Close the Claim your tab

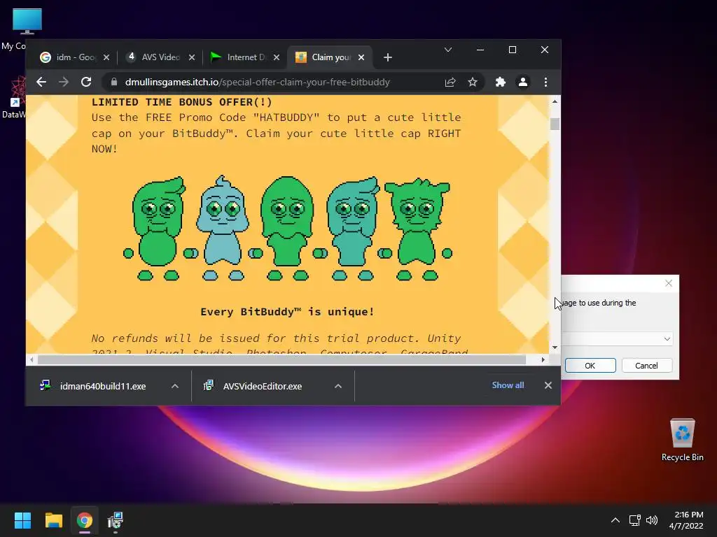tap(361, 57)
